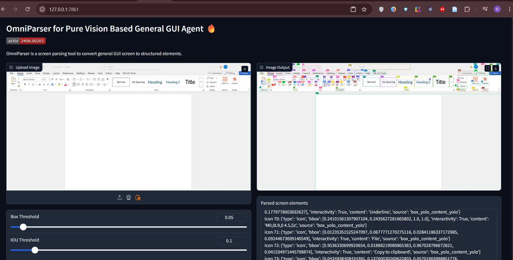Click the clipboard icon in the address bar
This screenshot has width=513, height=260.
click(353, 9)
